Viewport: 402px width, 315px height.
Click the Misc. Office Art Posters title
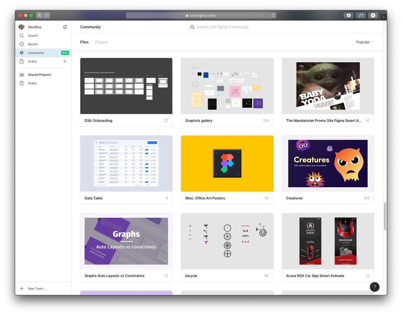pyautogui.click(x=205, y=198)
